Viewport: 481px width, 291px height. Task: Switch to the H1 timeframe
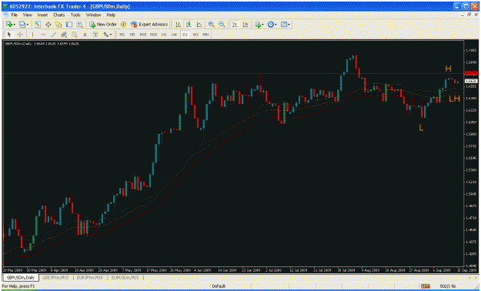pos(164,35)
